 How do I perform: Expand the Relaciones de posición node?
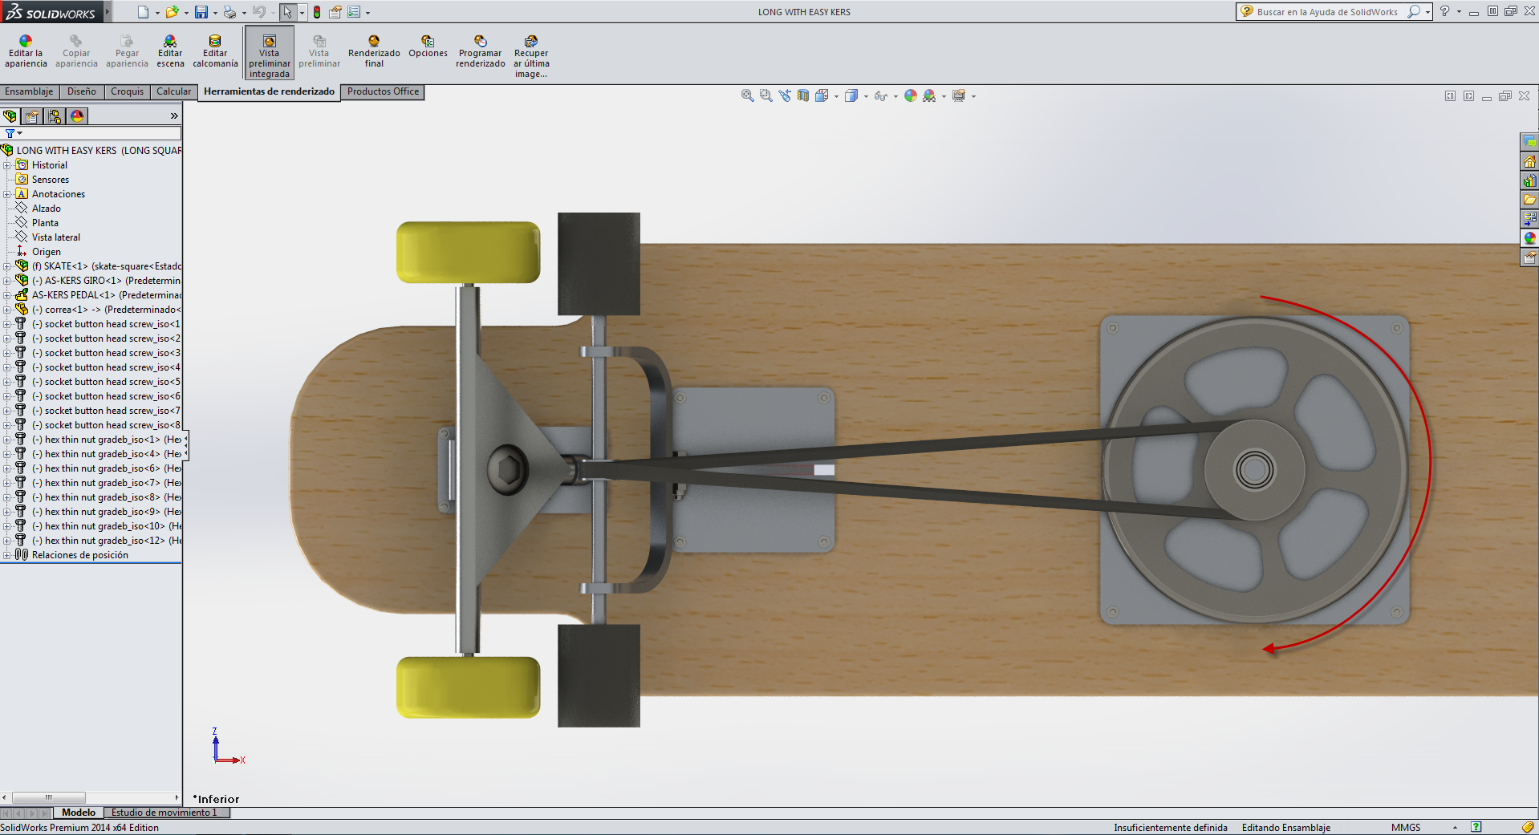7,555
